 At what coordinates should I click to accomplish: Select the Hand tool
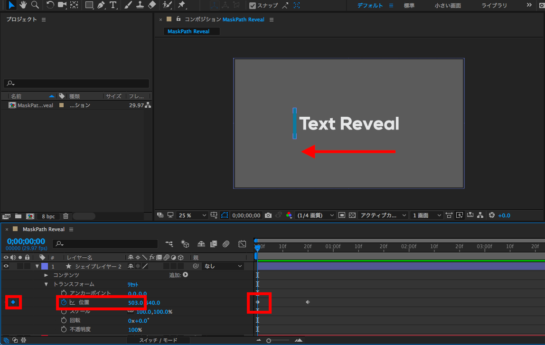23,5
